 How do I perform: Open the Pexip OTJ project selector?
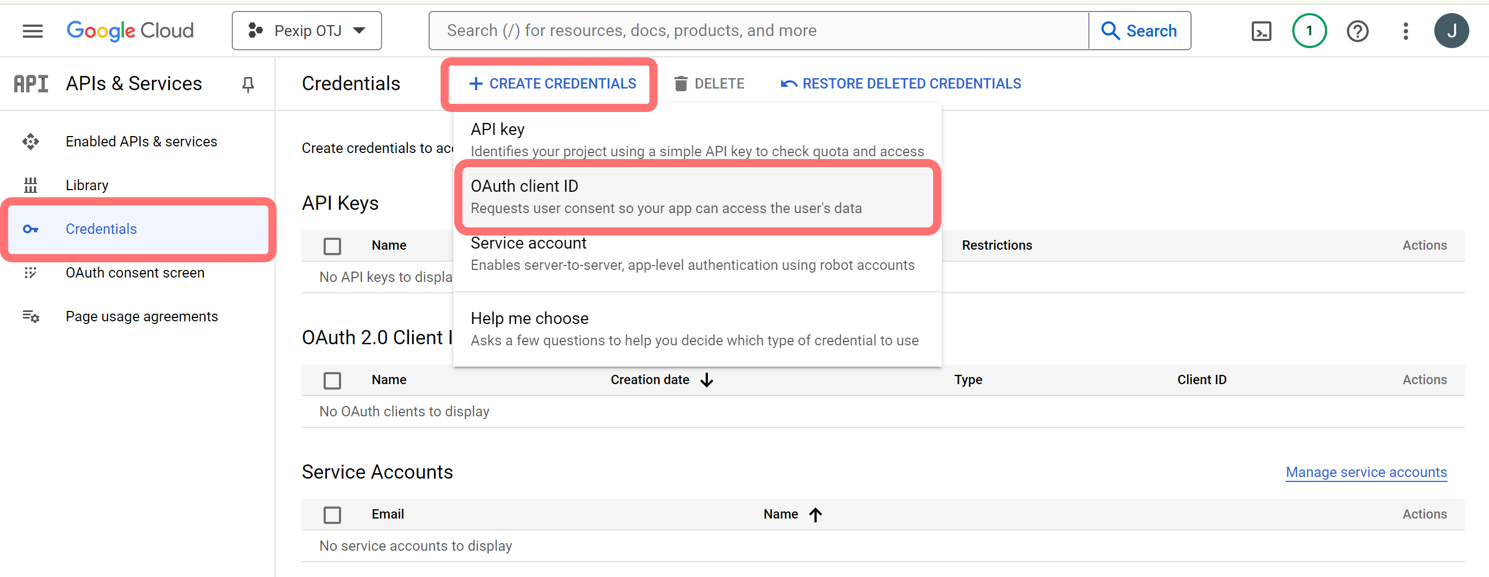(x=306, y=31)
